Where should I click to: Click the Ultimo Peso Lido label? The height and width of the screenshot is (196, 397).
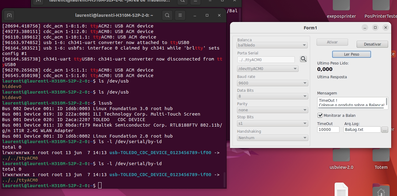tap(333, 63)
